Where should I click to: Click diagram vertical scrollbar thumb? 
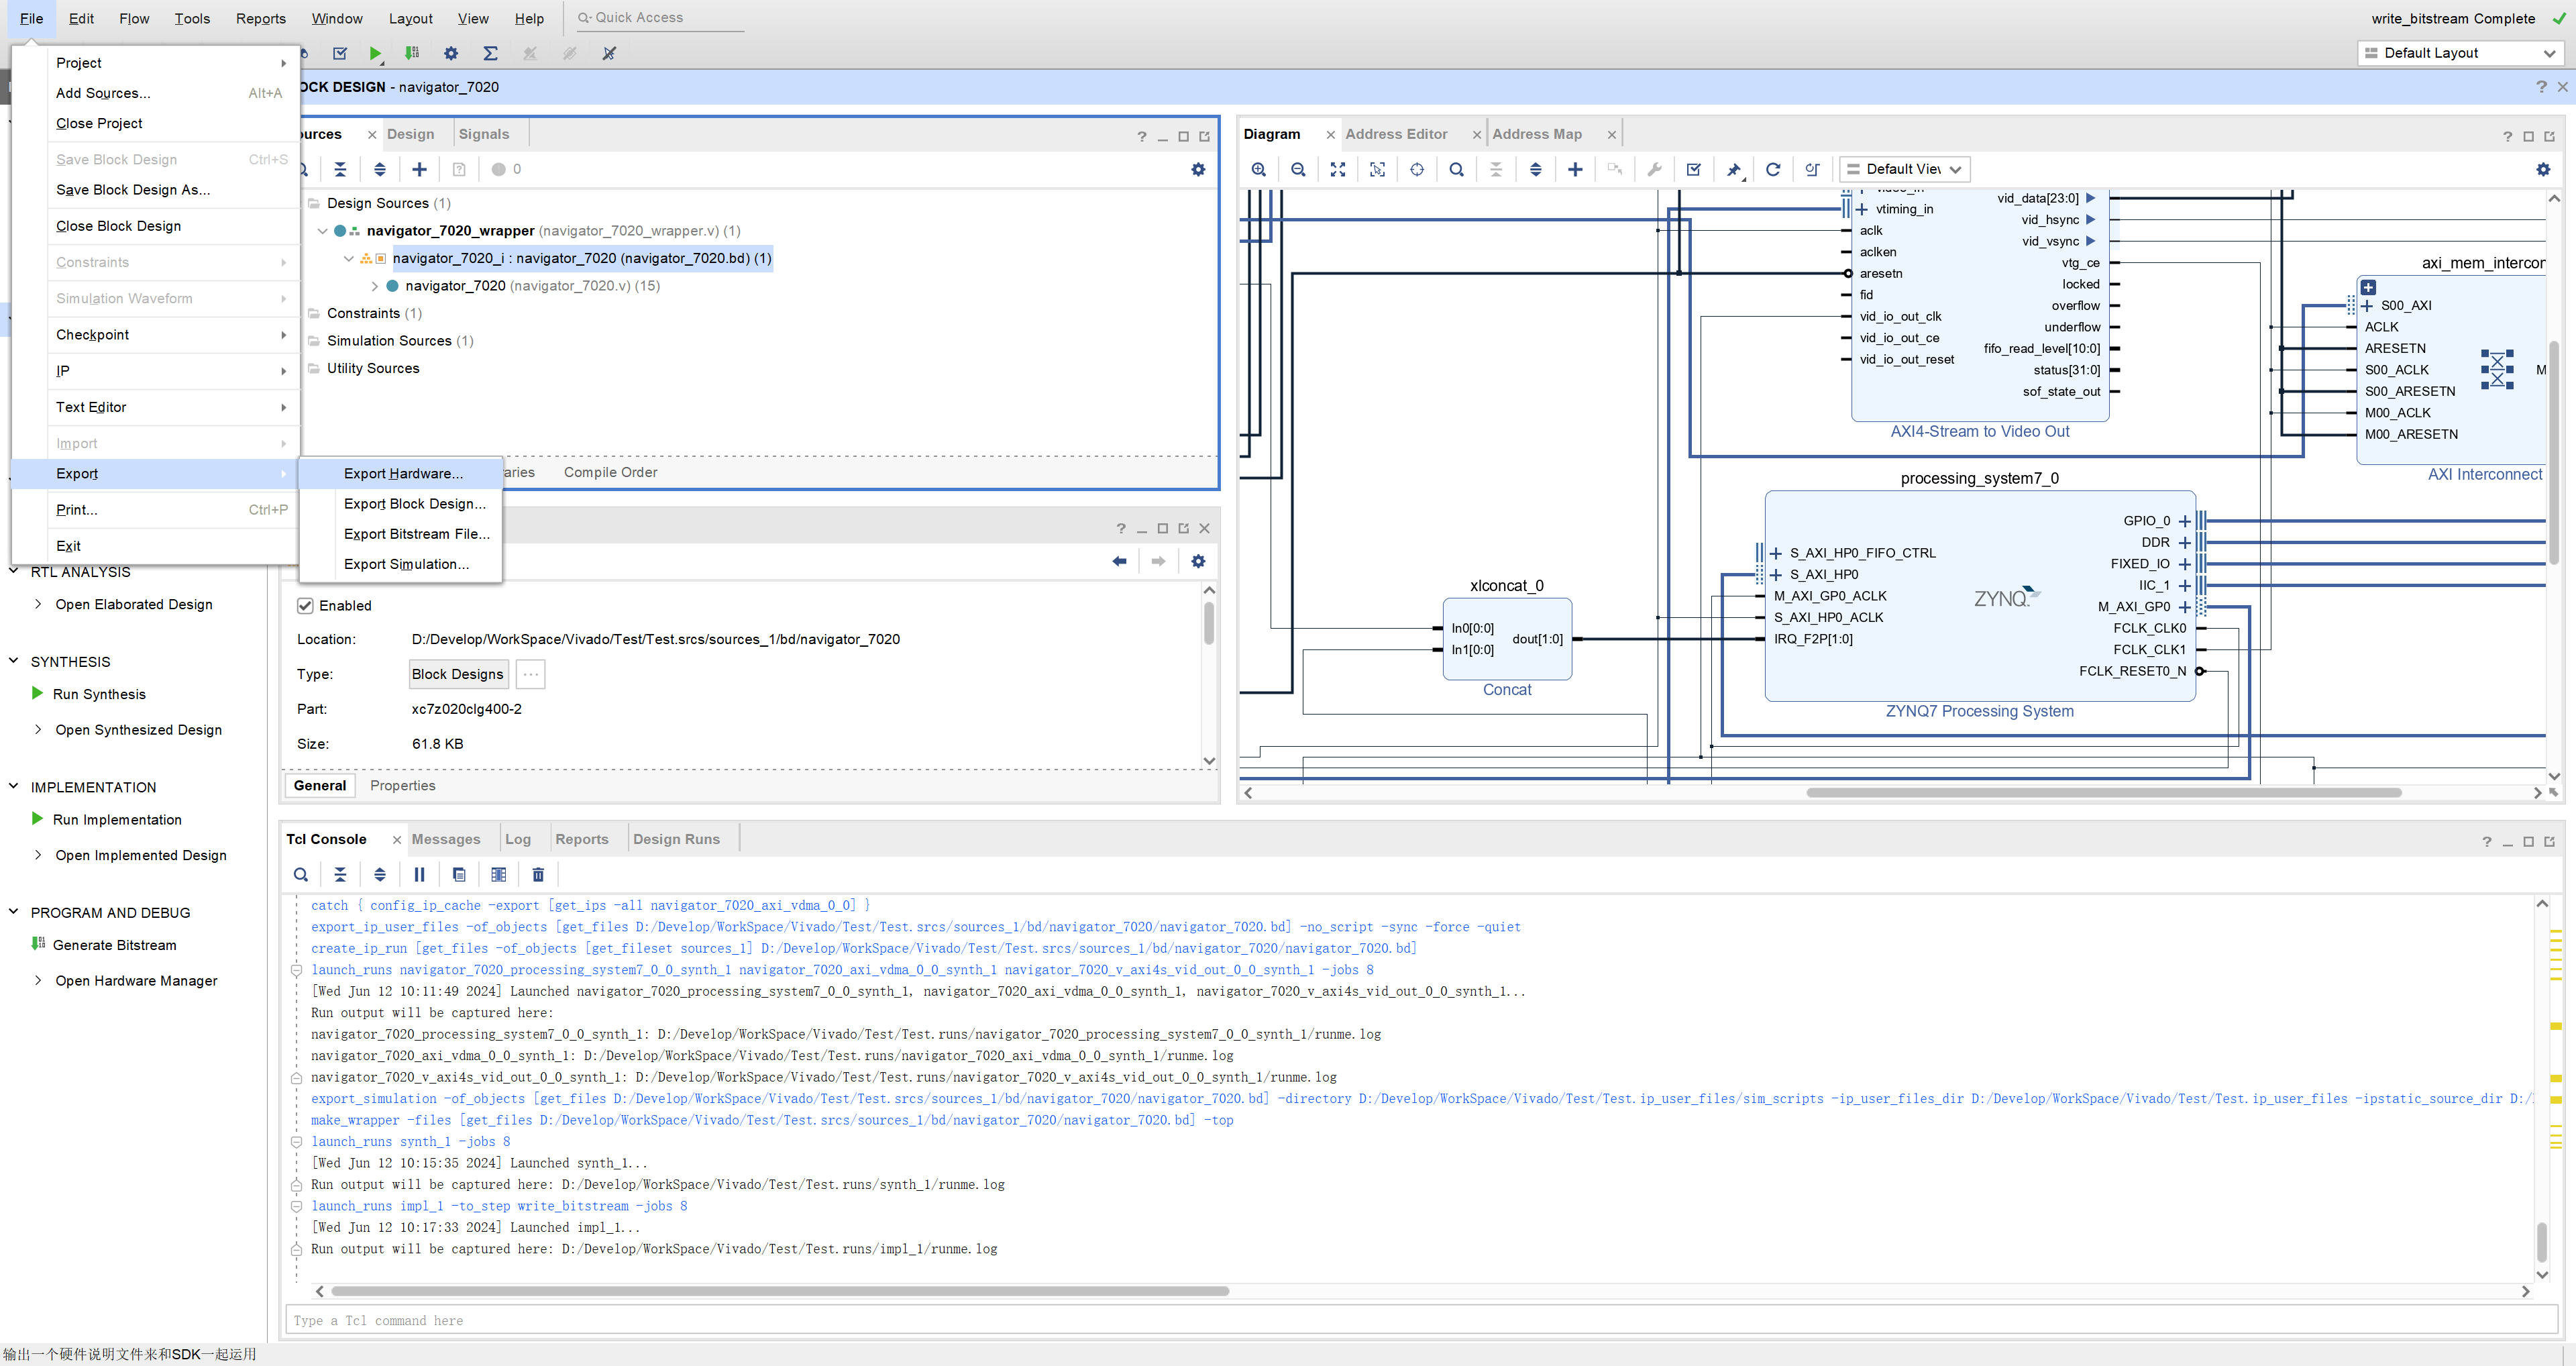(x=2553, y=452)
